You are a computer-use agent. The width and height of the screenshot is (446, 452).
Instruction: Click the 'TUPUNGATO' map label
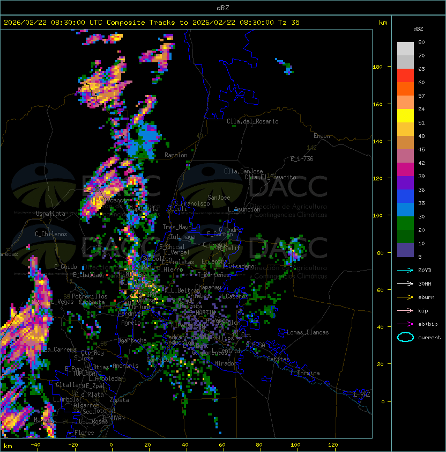pyautogui.click(x=87, y=374)
